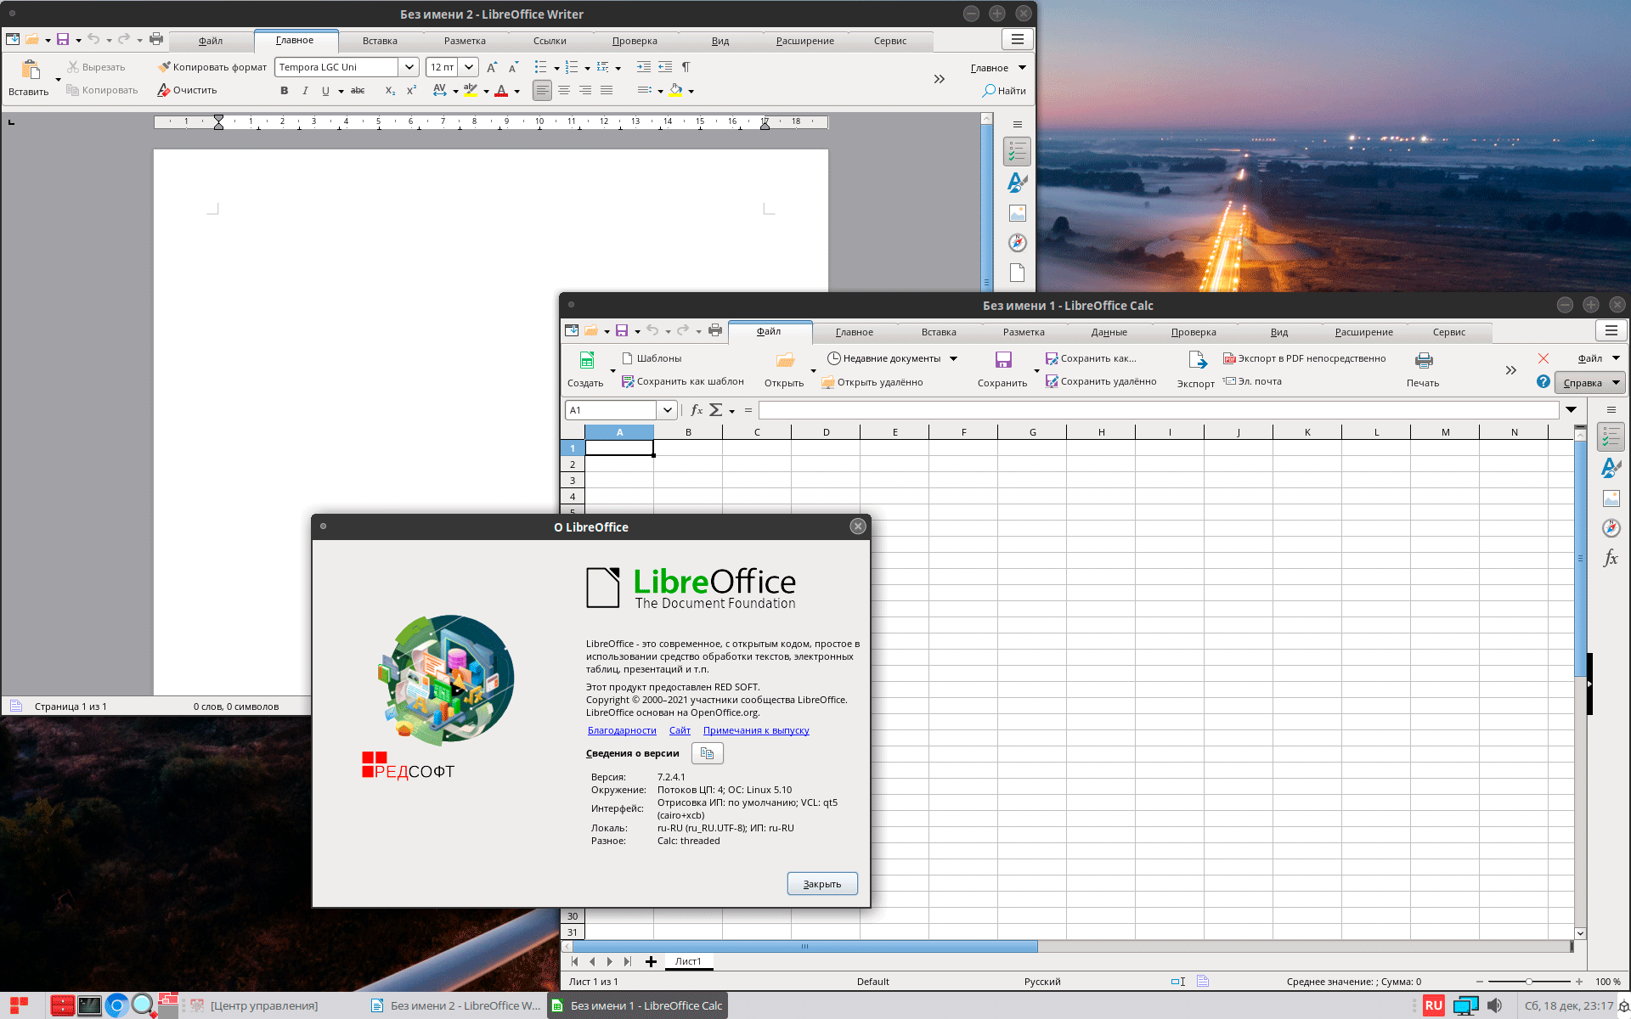Toggle Bold formatting in Writer
The height and width of the screenshot is (1019, 1631).
pos(284,91)
